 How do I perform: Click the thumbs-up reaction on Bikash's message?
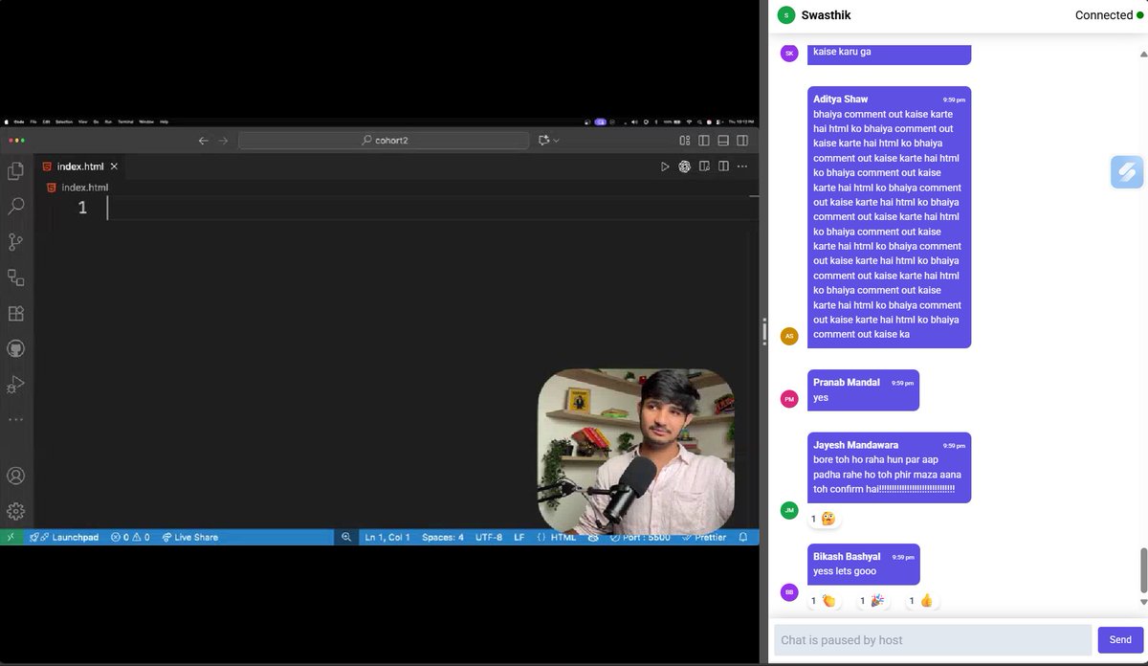click(921, 601)
